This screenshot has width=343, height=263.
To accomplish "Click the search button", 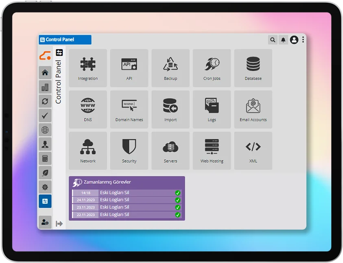I will pos(273,40).
